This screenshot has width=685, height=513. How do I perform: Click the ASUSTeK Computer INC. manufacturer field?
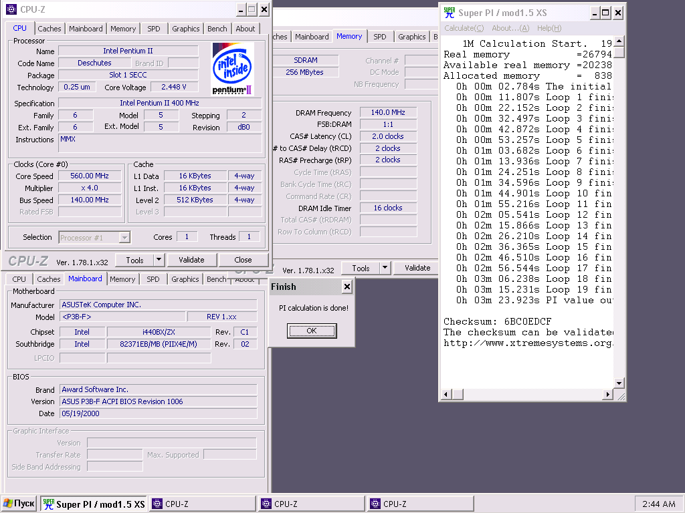[x=158, y=305]
